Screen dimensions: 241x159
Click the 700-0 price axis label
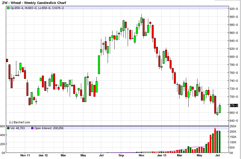pyautogui.click(x=234, y=97)
